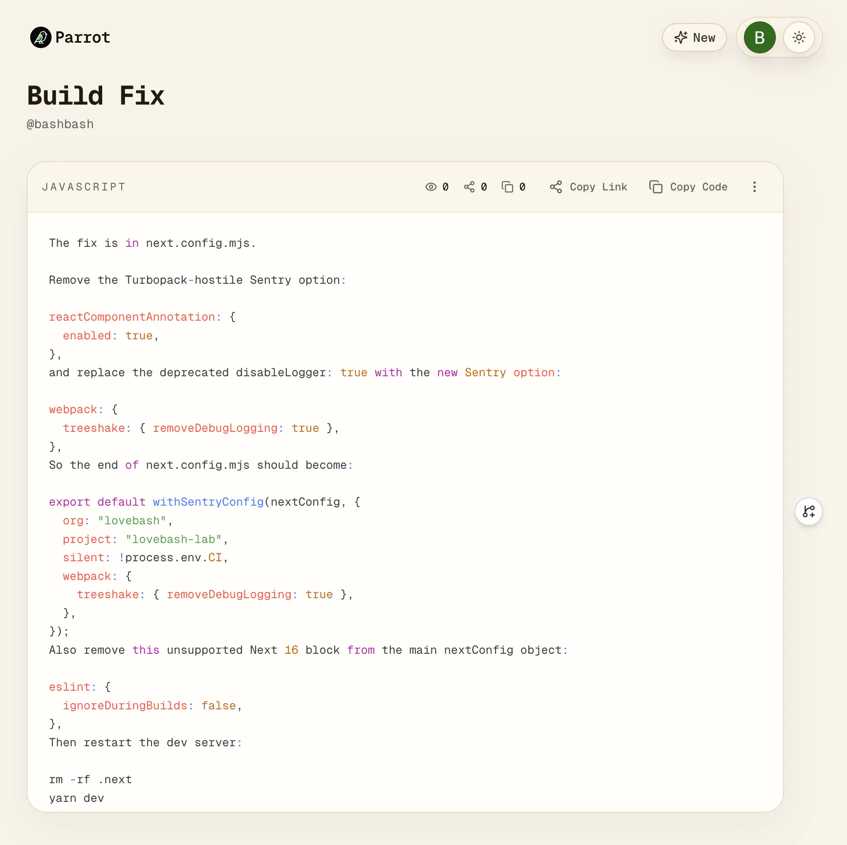Click the 'and replace the deprecated disableLogger' line
Viewport: 847px width, 845px height.
(x=305, y=373)
